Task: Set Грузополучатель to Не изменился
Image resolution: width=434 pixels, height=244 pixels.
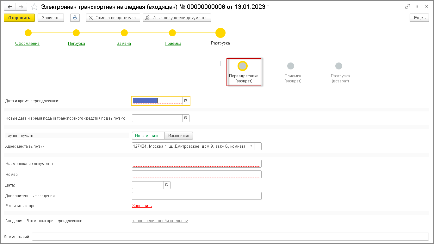Action: (148, 135)
